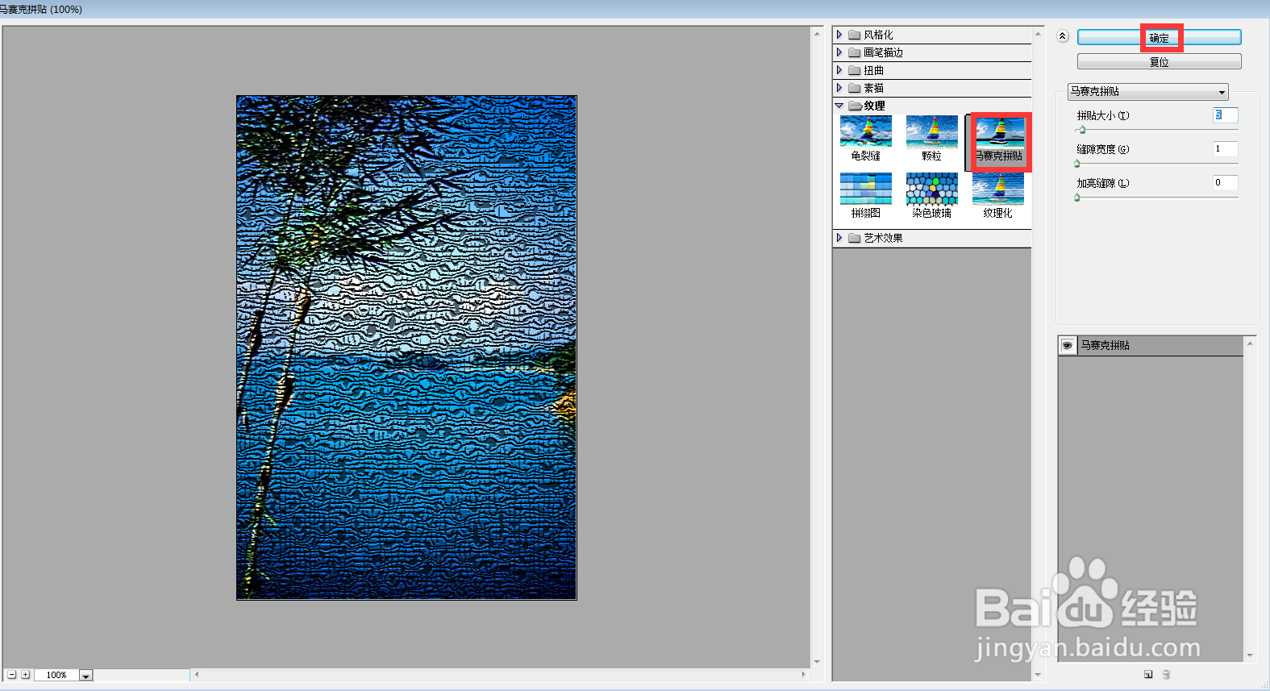1270x691 pixels.
Task: Expand the 艺术效果 filter folder
Action: point(839,238)
